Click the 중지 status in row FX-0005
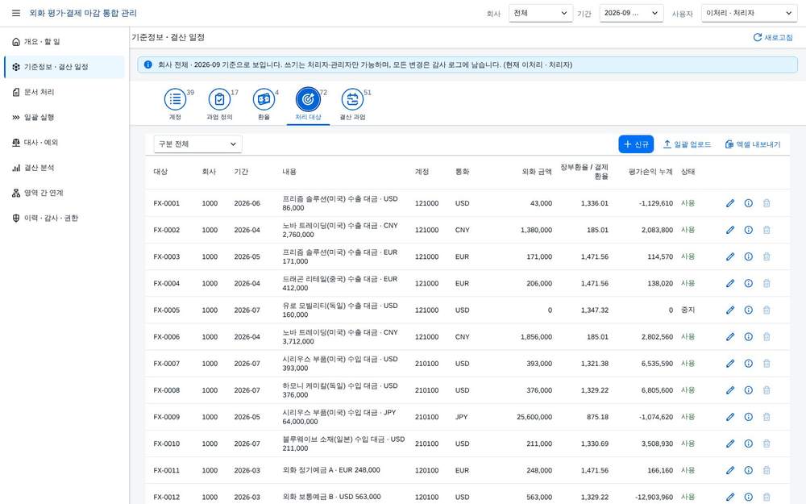The height and width of the screenshot is (504, 806). pos(688,310)
